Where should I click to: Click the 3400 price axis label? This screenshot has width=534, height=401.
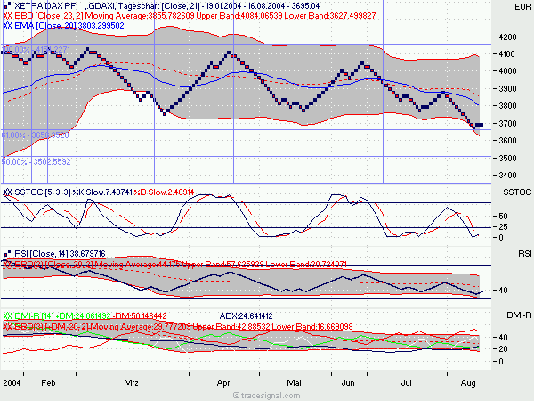point(507,176)
